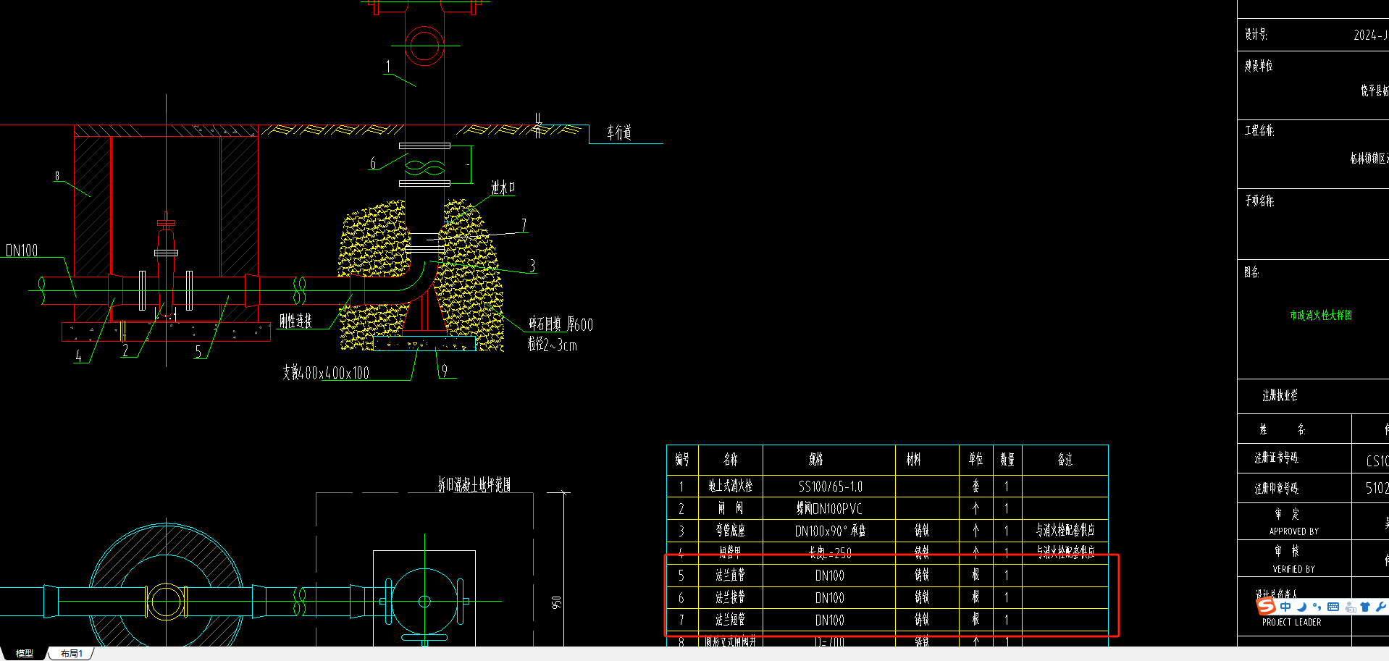Select the DN100 pipe label in section view
The width and height of the screenshot is (1389, 661).
click(22, 250)
